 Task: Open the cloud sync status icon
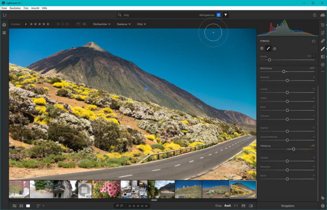click(x=323, y=15)
